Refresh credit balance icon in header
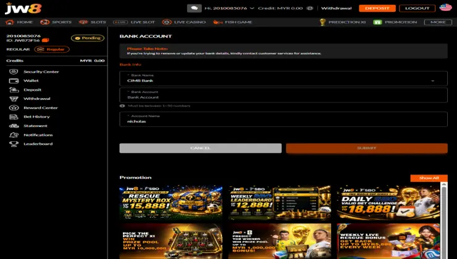The width and height of the screenshot is (457, 259). (310, 8)
